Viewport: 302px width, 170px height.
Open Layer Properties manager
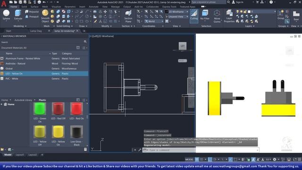tap(229, 16)
